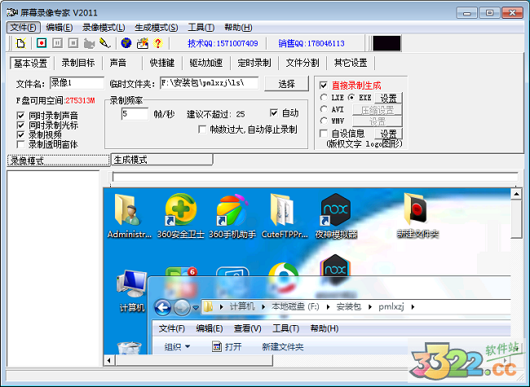Click the pause recording toolbar icon
Screen dimensions: 530x387
pos(57,43)
